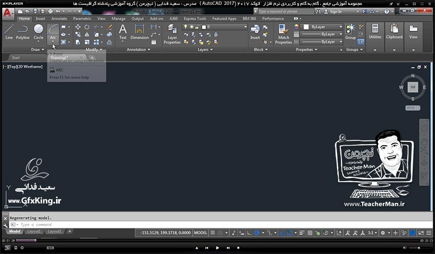Open the annotation scale 1:1 dropdown
The height and width of the screenshot is (254, 435).
click(x=372, y=233)
